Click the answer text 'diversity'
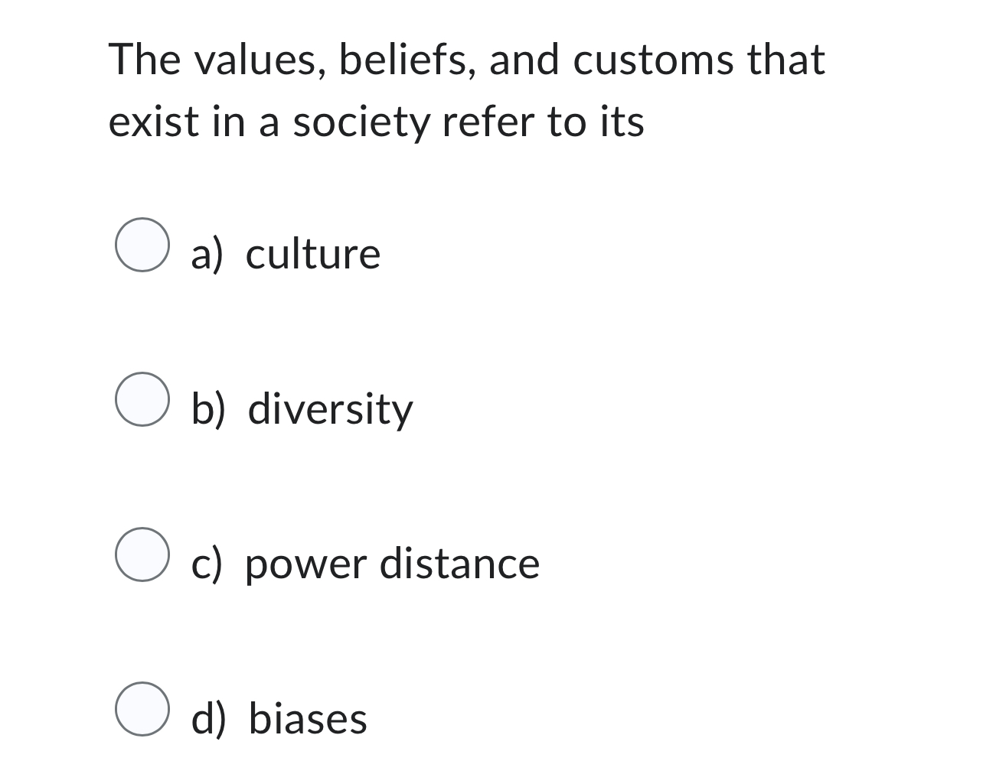Image resolution: width=983 pixels, height=774 pixels. pyautogui.click(x=329, y=409)
